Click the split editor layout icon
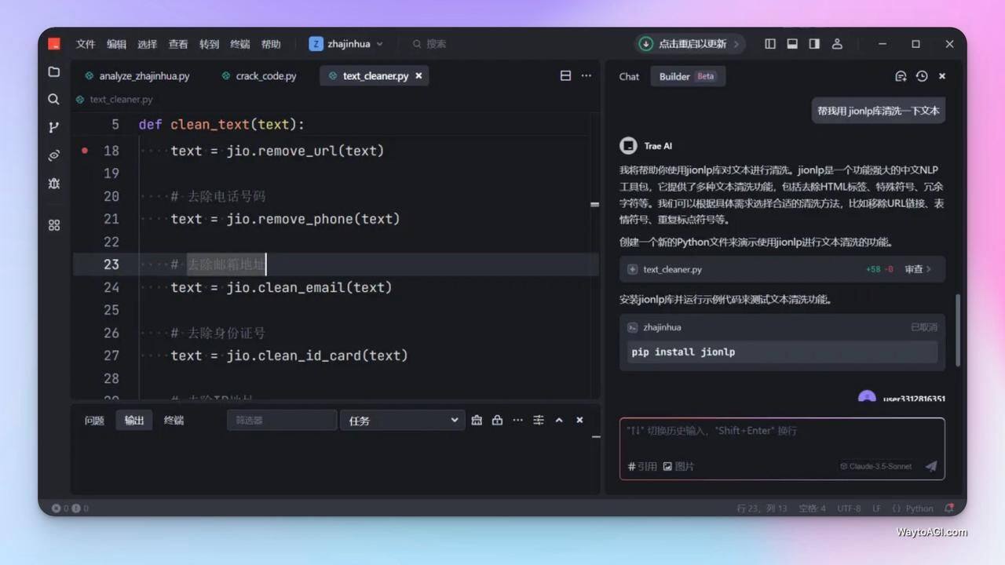 (x=565, y=76)
